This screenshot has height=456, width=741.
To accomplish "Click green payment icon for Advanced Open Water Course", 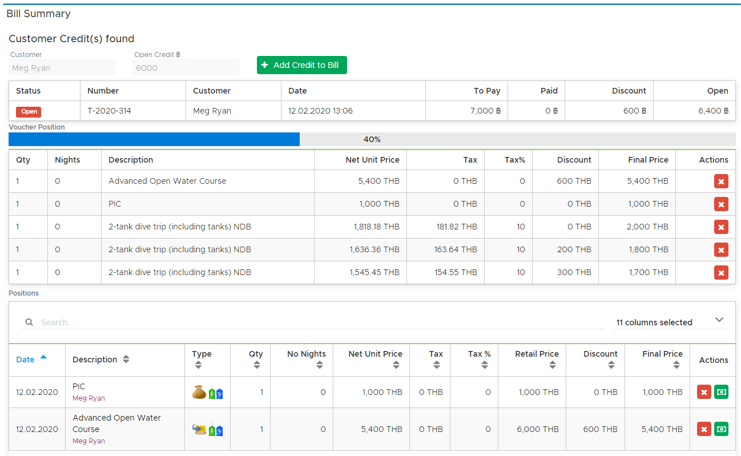I will pos(721,429).
